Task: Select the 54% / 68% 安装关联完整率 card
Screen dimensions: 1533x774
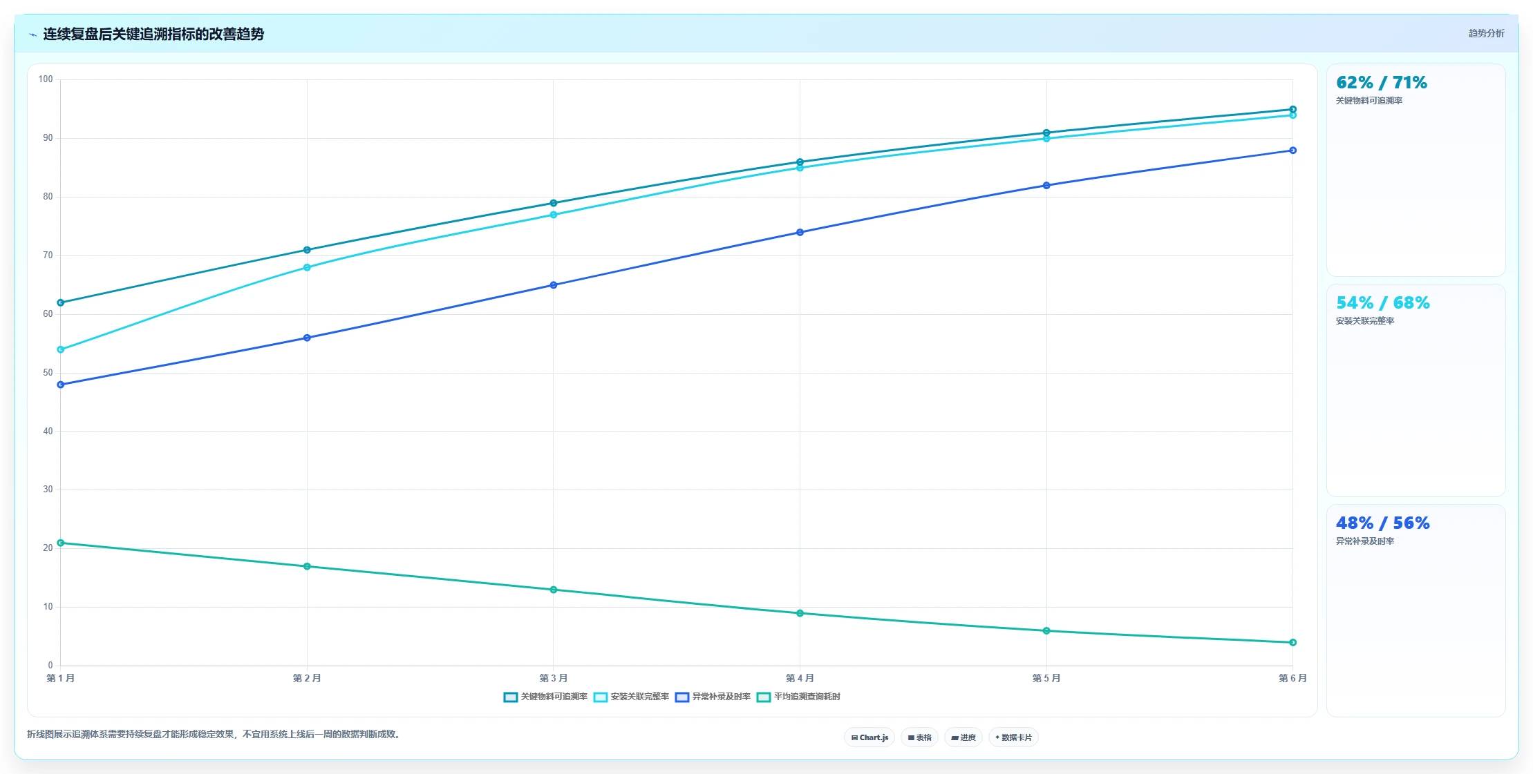Action: [1416, 391]
